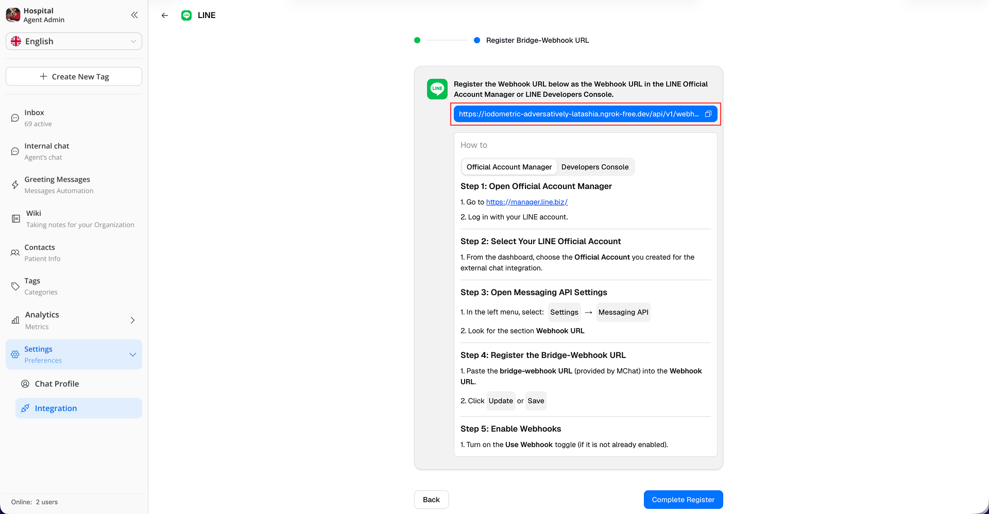Screen dimensions: 989x514
Task: Click the first green step indicator dot
Action: click(x=417, y=40)
